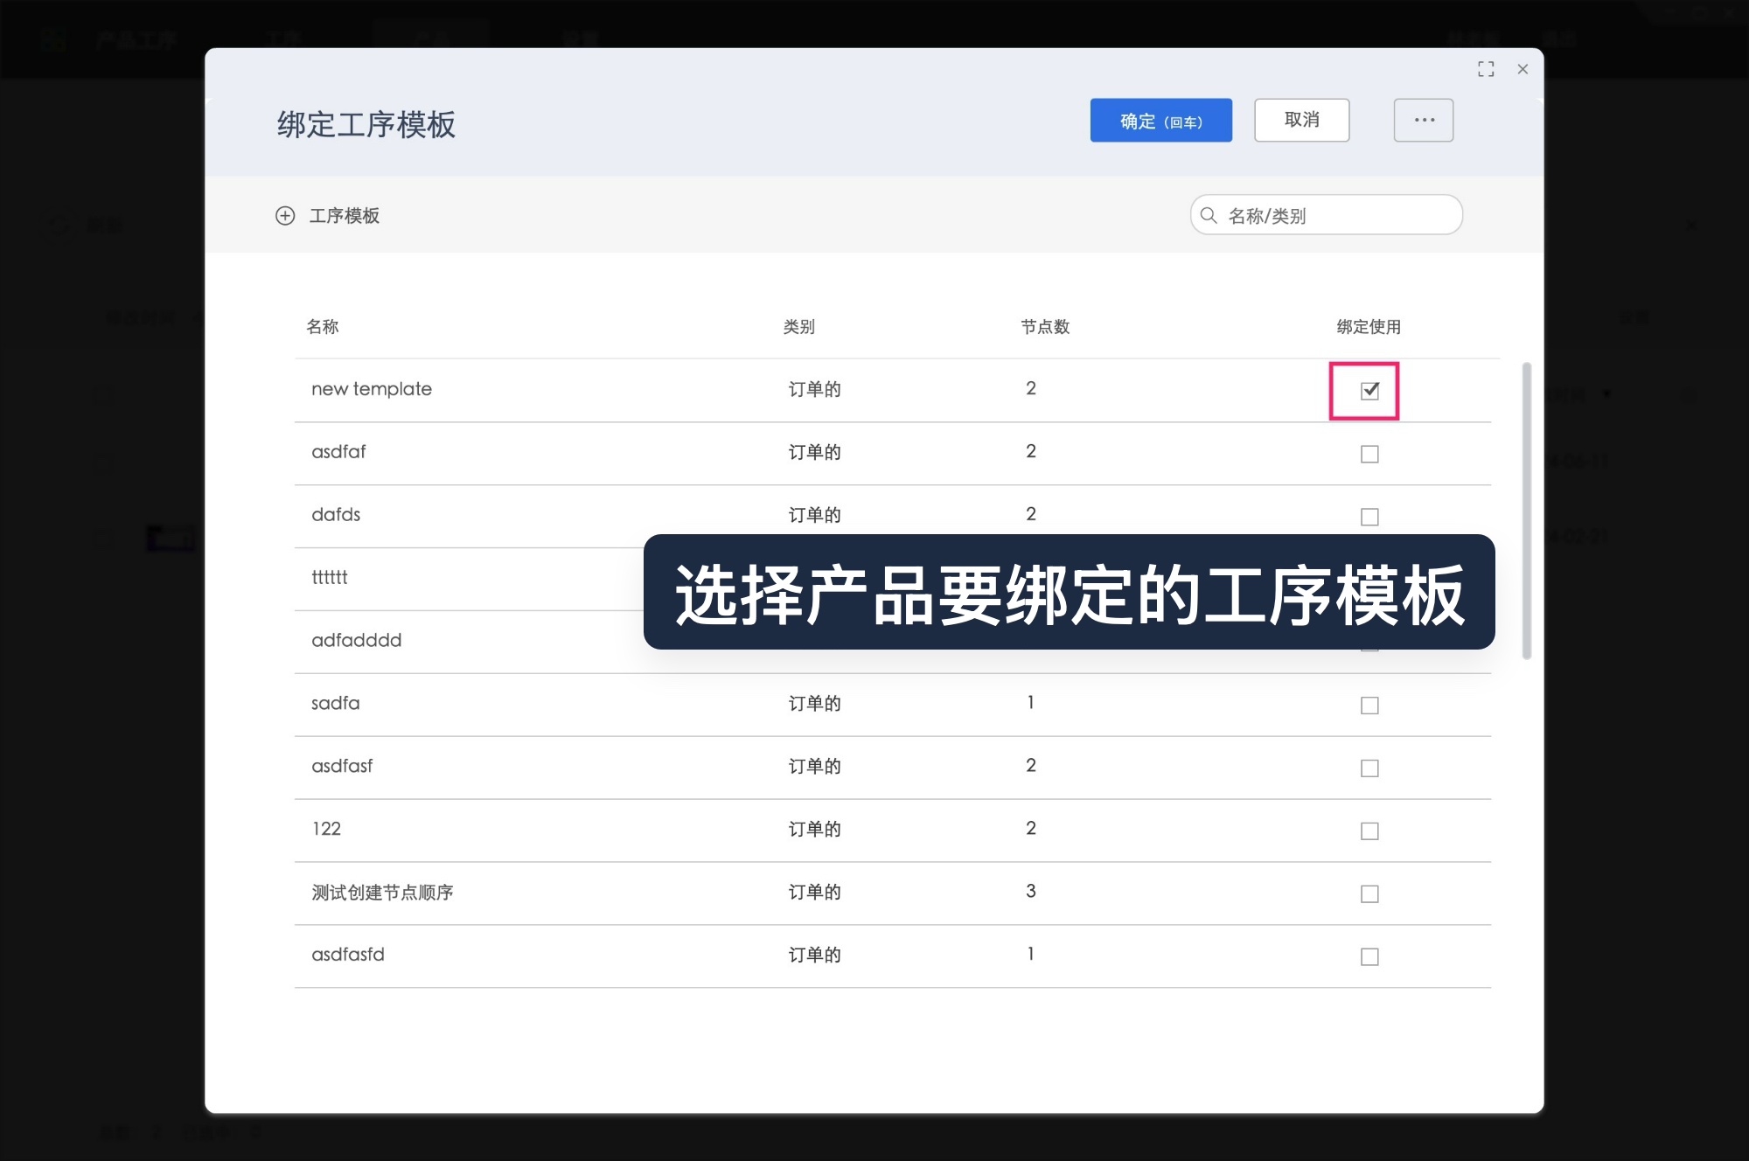Click the magnifier icon in the search box
1749x1161 pixels.
tap(1209, 214)
